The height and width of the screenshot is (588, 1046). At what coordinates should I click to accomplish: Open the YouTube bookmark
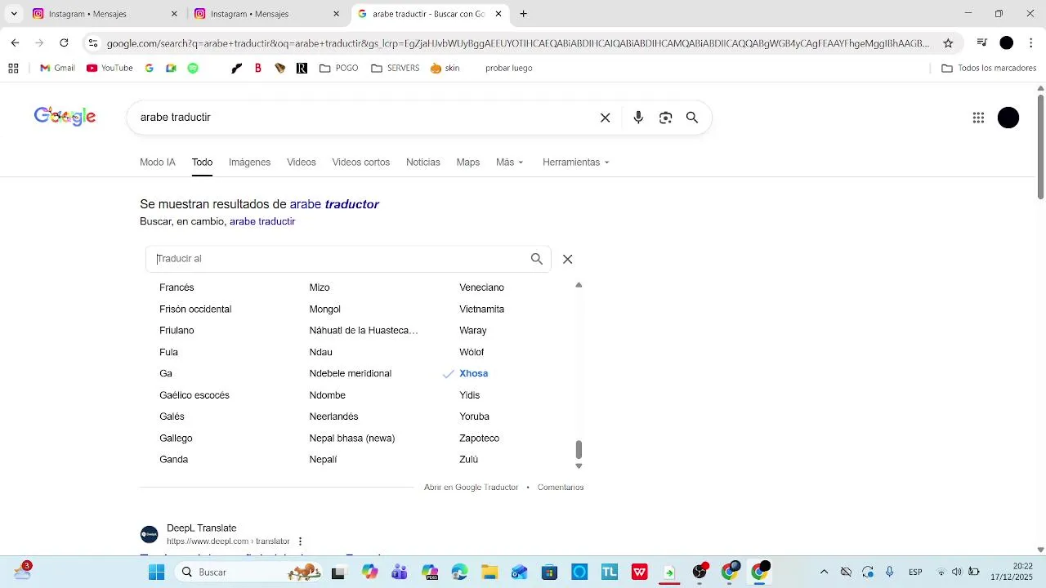pos(110,68)
